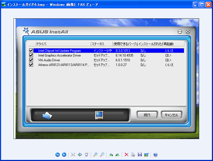The height and width of the screenshot is (161, 213).
Task: Click 再起動 column header
Action: click(x=174, y=44)
